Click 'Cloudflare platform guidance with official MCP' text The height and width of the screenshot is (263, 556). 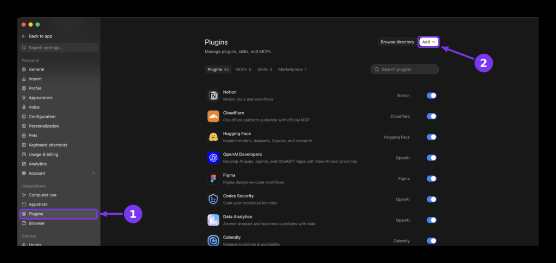coord(266,120)
